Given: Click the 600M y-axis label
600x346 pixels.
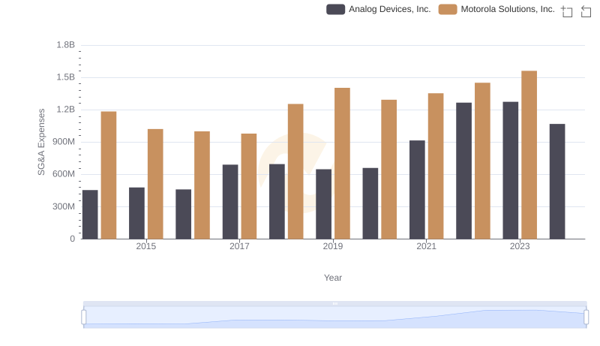Looking at the screenshot, I should click(64, 174).
